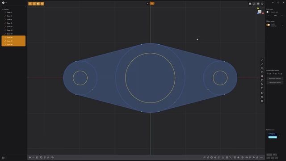Click the circle icon in bottom-right command bar
This screenshot has height=161, width=286.
(x=211, y=157)
